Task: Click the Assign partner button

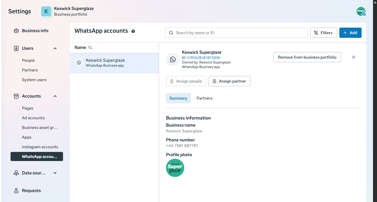Action: [x=230, y=81]
